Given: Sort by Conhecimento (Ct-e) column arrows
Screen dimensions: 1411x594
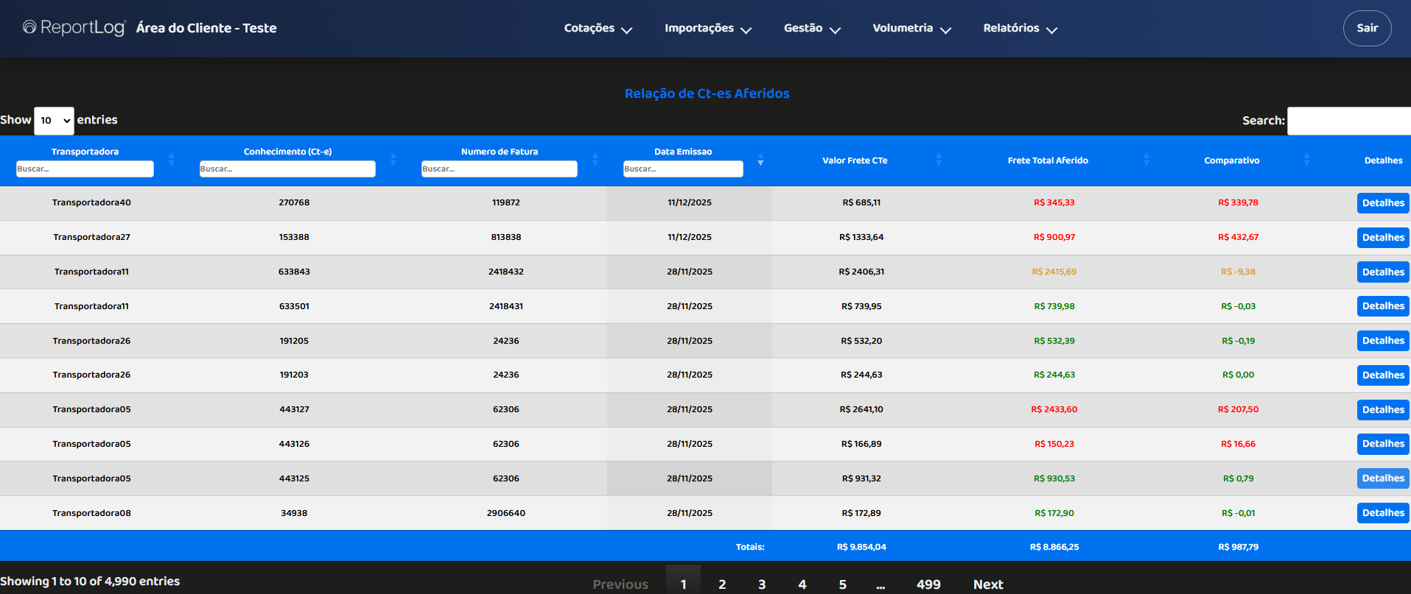Looking at the screenshot, I should point(393,160).
